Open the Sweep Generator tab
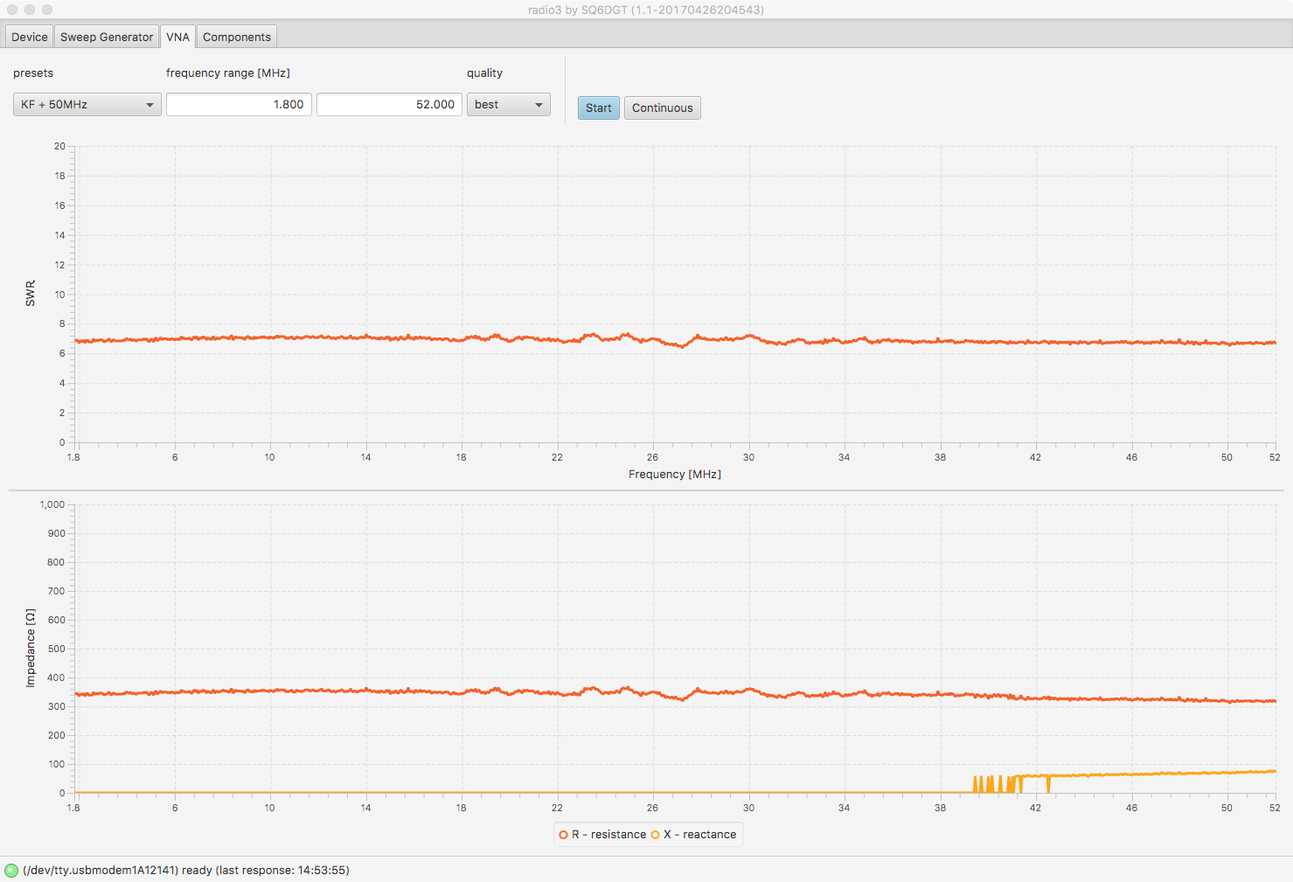 107,37
